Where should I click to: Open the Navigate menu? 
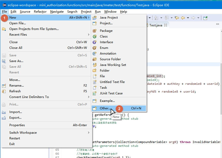57,12
